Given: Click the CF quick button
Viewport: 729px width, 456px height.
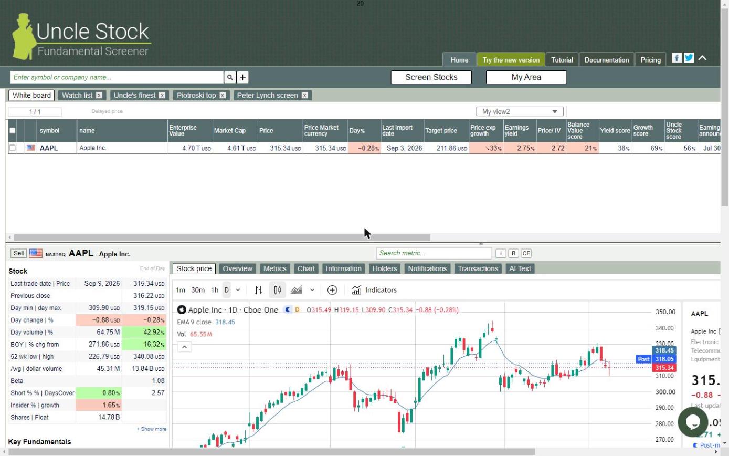Looking at the screenshot, I should click(526, 253).
